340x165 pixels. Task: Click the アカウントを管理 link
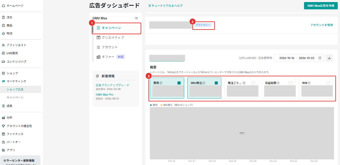click(x=321, y=25)
